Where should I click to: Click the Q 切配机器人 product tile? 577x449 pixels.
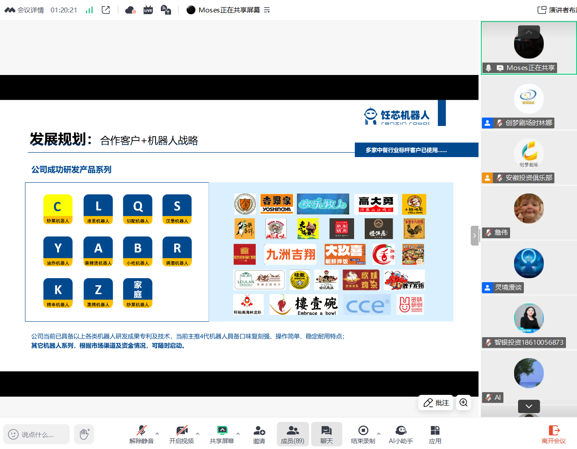point(138,209)
